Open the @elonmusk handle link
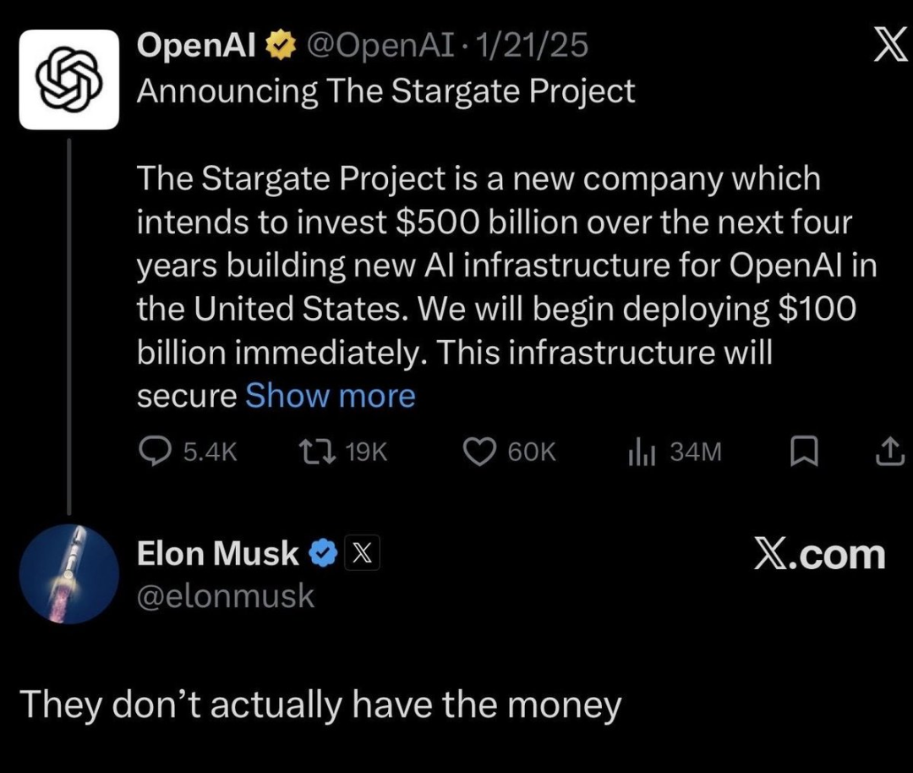Image resolution: width=913 pixels, height=773 pixels. (225, 596)
